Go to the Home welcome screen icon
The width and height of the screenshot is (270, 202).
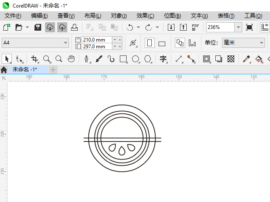[x=4, y=70]
